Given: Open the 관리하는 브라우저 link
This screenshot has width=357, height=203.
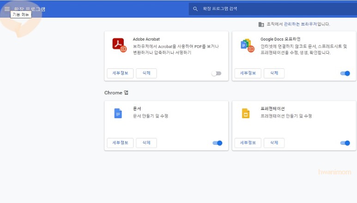Looking at the screenshot, I should coord(300,24).
